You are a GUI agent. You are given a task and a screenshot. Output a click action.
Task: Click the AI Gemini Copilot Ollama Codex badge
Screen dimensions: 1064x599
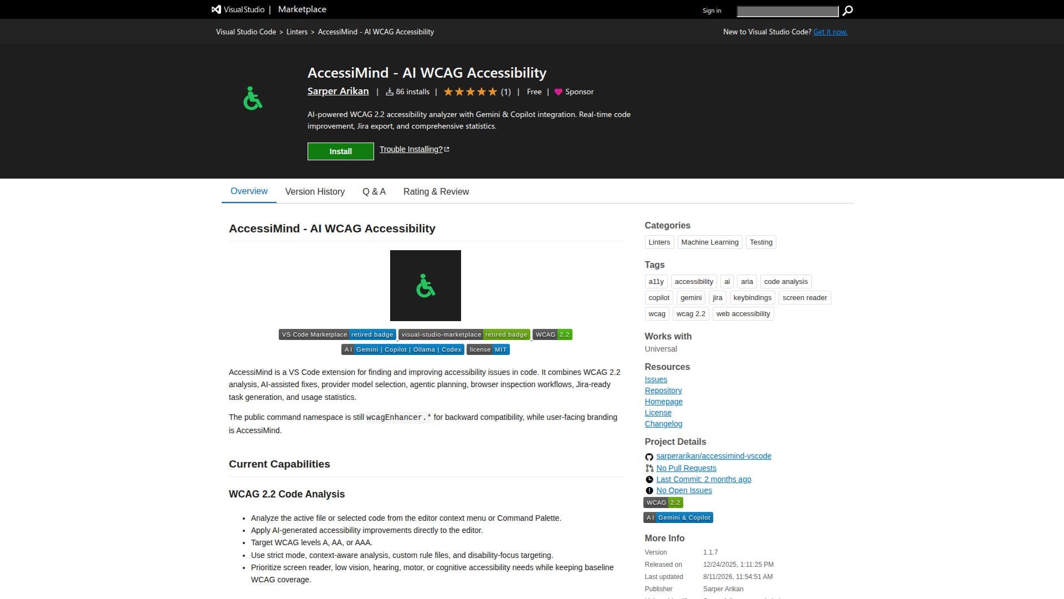point(403,349)
